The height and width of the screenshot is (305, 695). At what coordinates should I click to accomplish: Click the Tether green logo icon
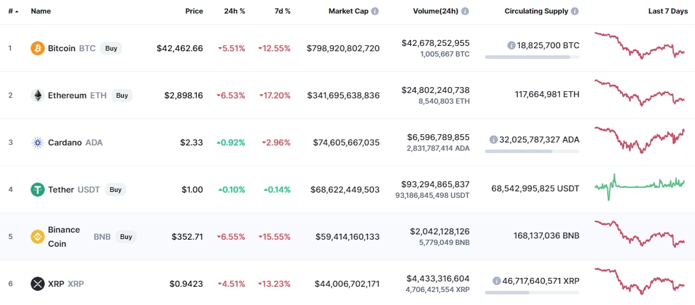[38, 190]
